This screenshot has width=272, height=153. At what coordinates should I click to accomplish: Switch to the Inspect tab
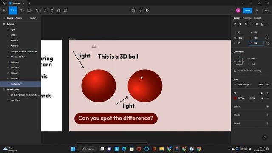click(x=258, y=18)
